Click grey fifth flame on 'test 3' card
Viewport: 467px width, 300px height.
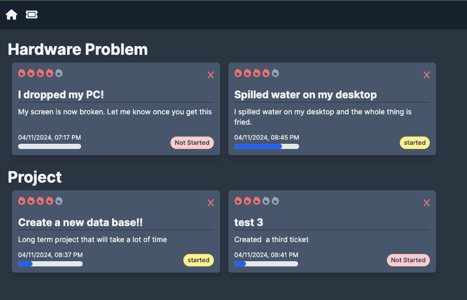coord(275,201)
